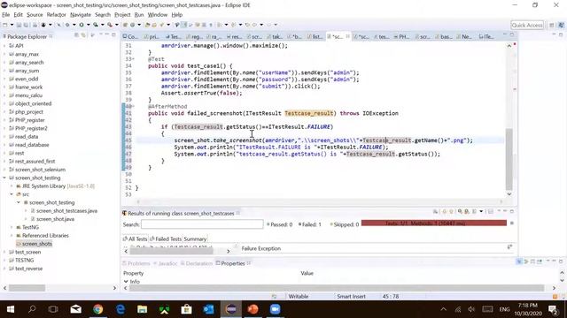Collapse the screen_shot_testing project

coord(4,178)
